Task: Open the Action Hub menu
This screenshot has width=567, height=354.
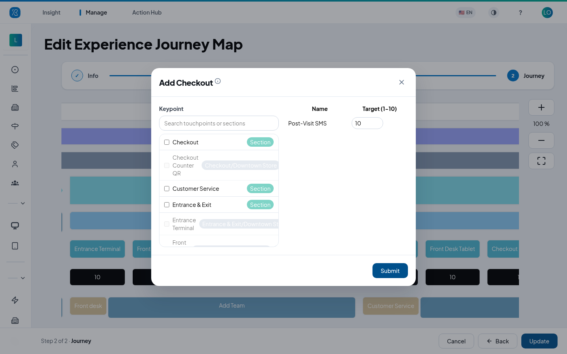Action: (147, 13)
